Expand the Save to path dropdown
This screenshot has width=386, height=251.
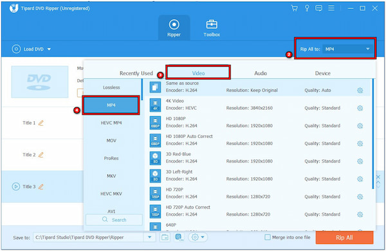coord(150,238)
